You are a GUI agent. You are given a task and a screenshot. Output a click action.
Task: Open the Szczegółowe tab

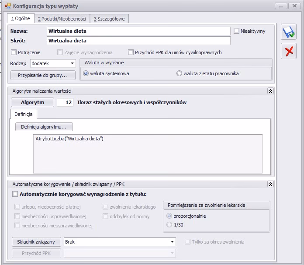pyautogui.click(x=109, y=19)
